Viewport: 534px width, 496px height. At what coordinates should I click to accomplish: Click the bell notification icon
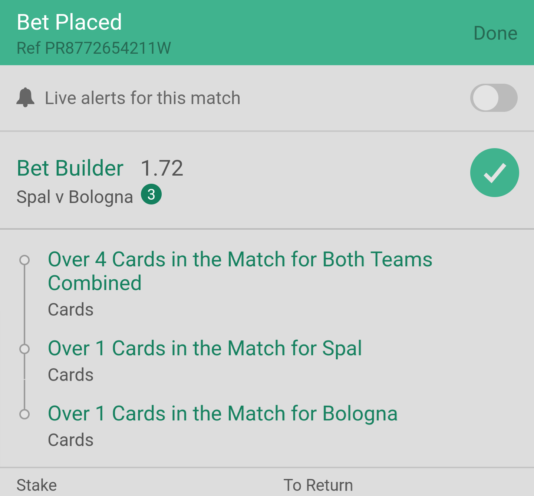click(x=26, y=98)
